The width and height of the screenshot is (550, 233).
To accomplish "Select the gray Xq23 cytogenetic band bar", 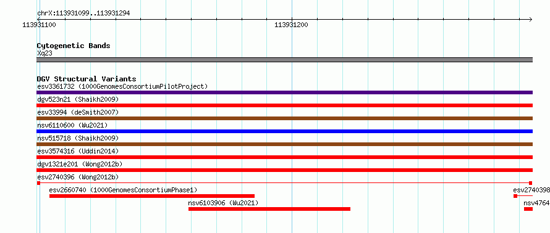I will [x=284, y=60].
